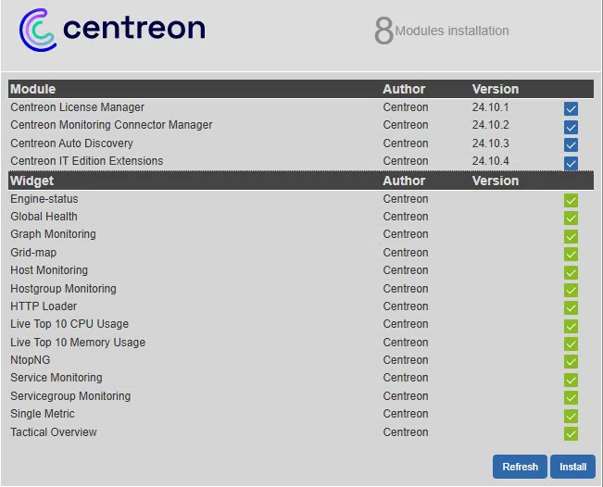Toggle Grid-map widget checkbox
This screenshot has height=487, width=603.
[x=571, y=254]
